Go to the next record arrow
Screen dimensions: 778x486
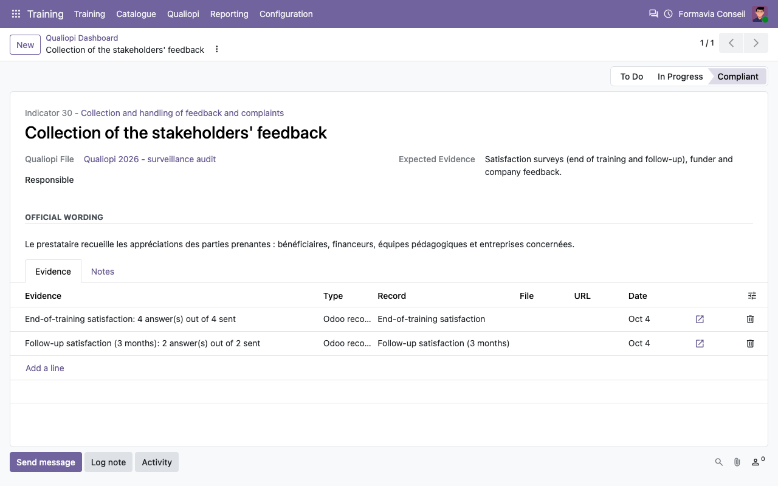tap(756, 43)
